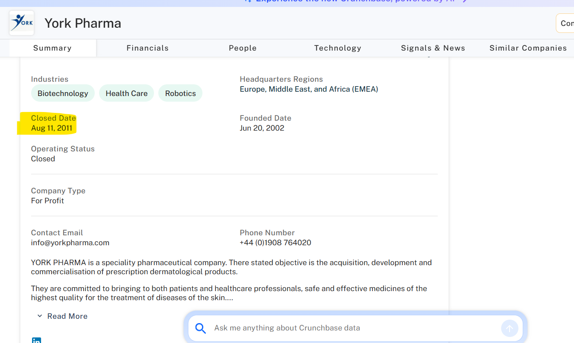Viewport: 574px width, 343px height.
Task: Click the Company Type value For Profit
Action: (48, 201)
